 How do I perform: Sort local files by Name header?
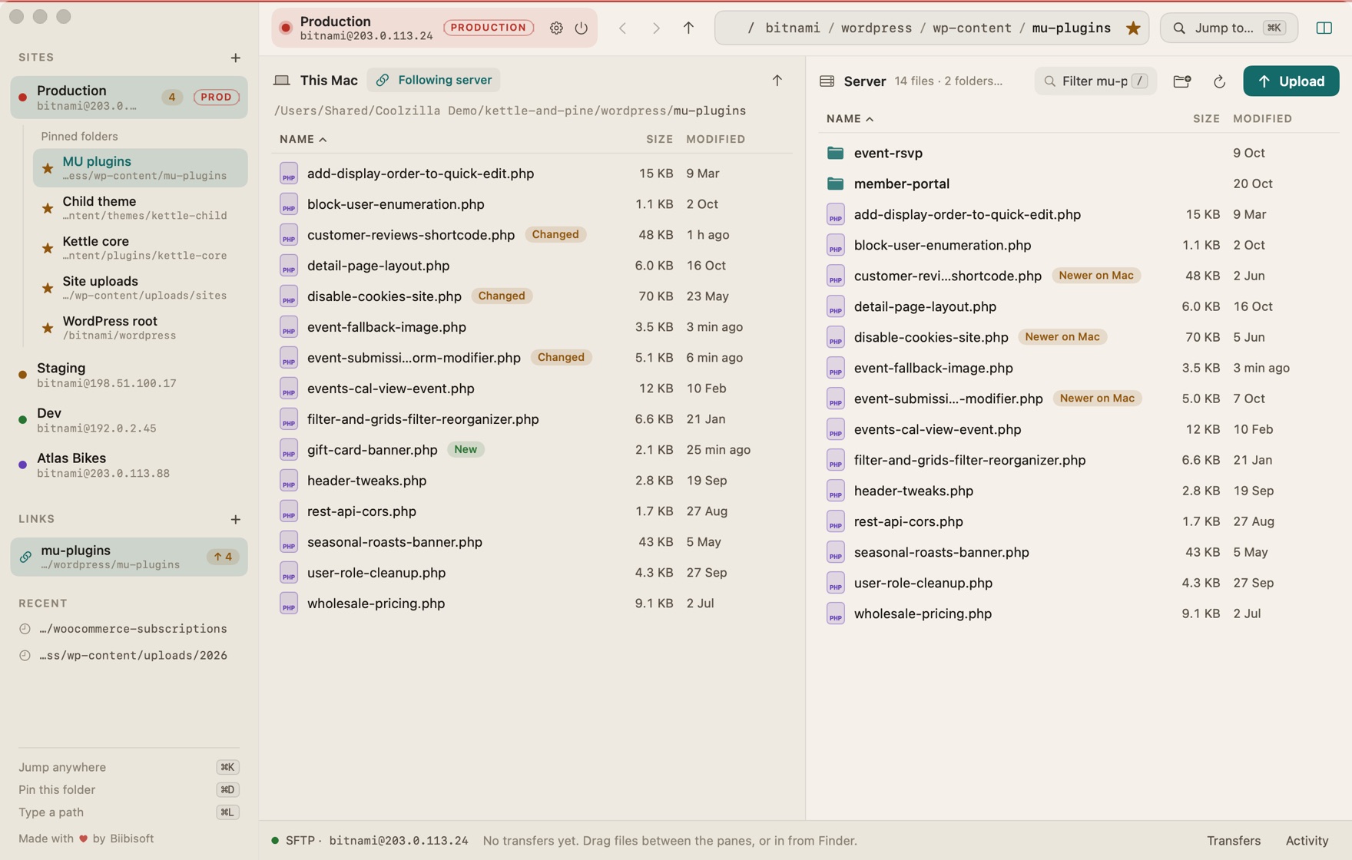303,139
